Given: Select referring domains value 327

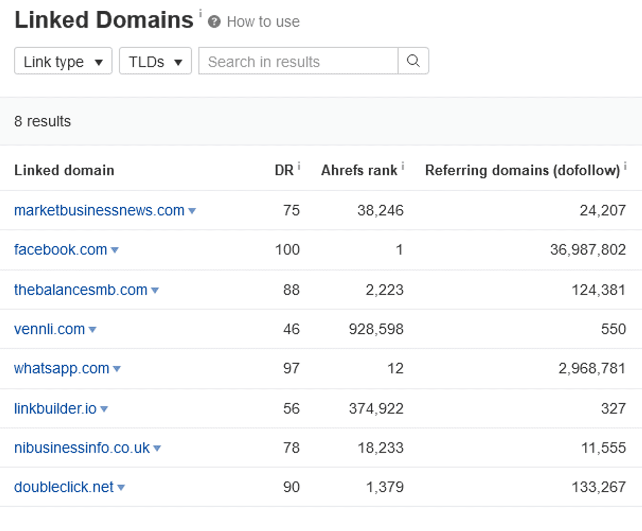Looking at the screenshot, I should click(614, 408).
